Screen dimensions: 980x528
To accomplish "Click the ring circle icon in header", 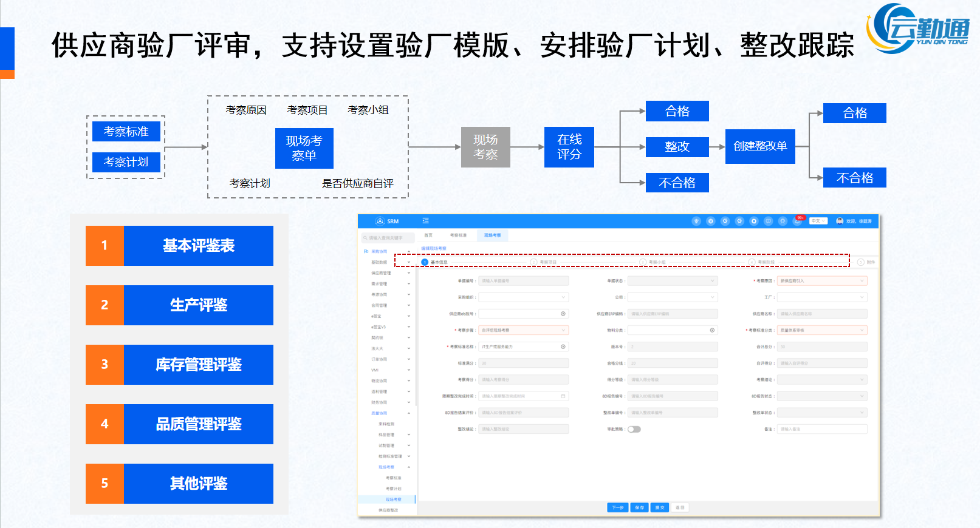I will (754, 221).
